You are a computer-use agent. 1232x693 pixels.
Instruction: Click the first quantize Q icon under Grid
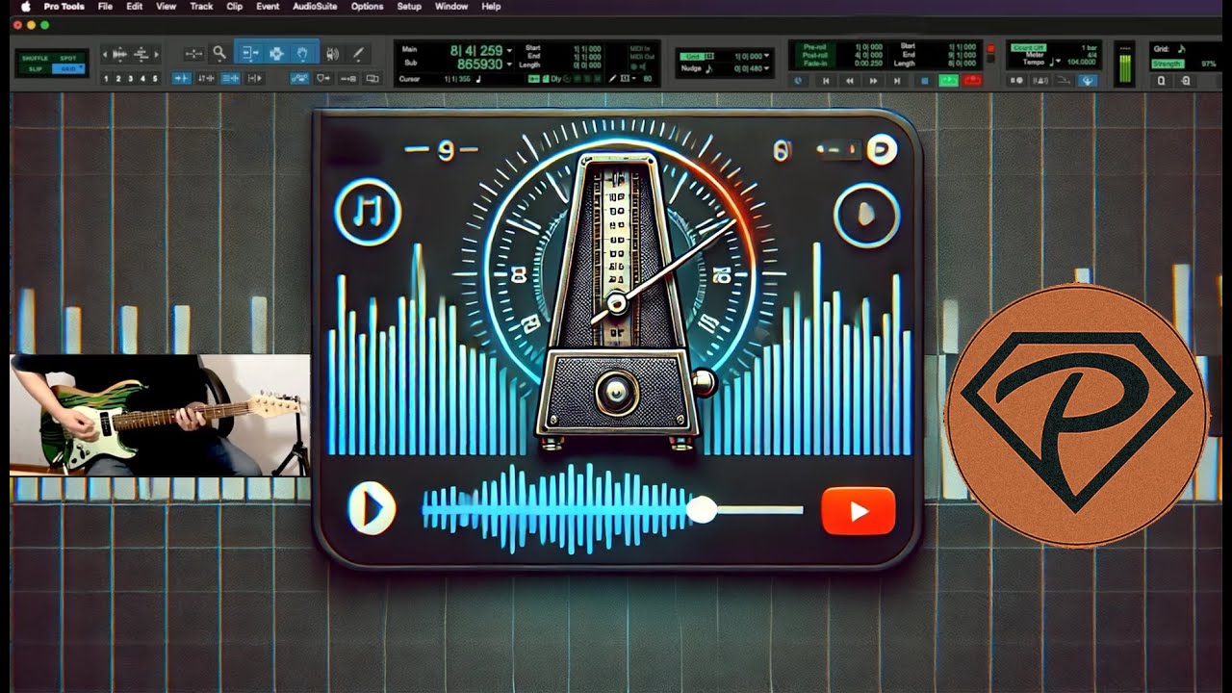pyautogui.click(x=1161, y=81)
